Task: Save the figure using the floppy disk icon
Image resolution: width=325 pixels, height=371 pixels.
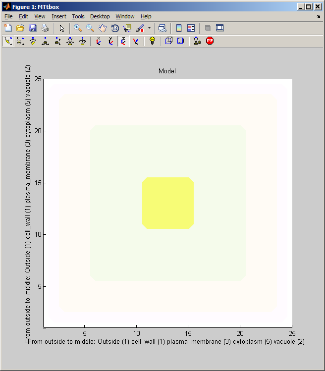Action: click(33, 28)
